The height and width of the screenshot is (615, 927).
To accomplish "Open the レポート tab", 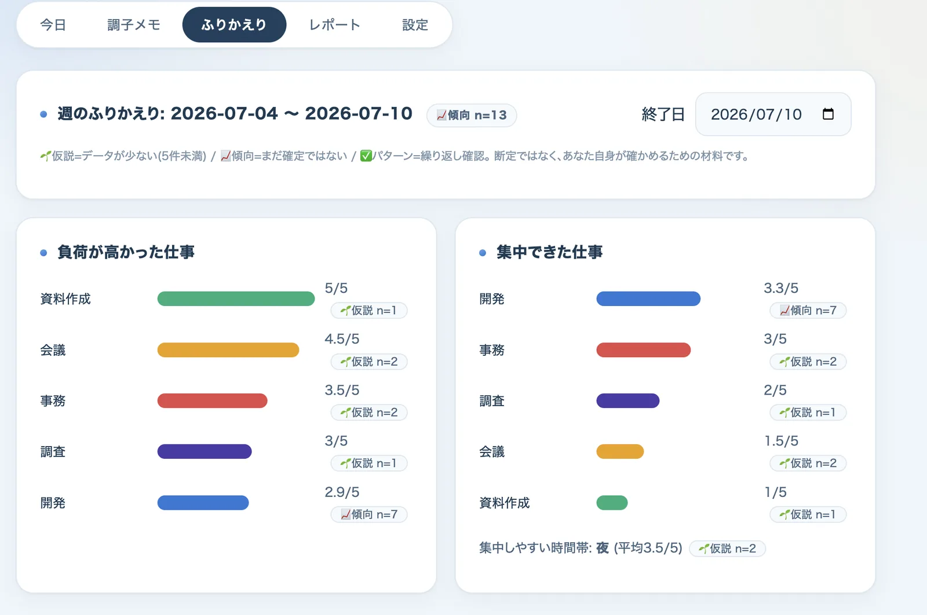I will (x=335, y=25).
